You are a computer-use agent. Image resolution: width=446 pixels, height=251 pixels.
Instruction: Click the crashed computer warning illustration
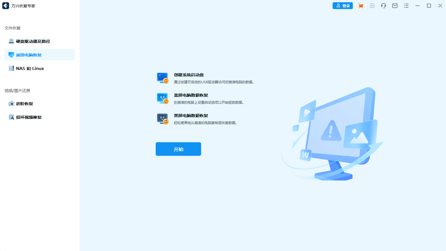tap(330, 133)
